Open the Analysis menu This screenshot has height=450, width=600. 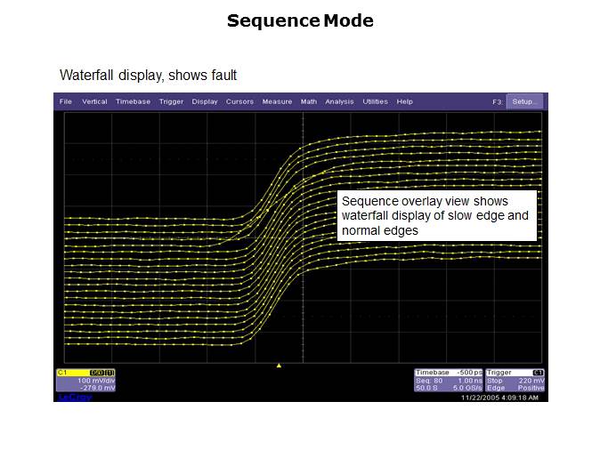(x=339, y=102)
